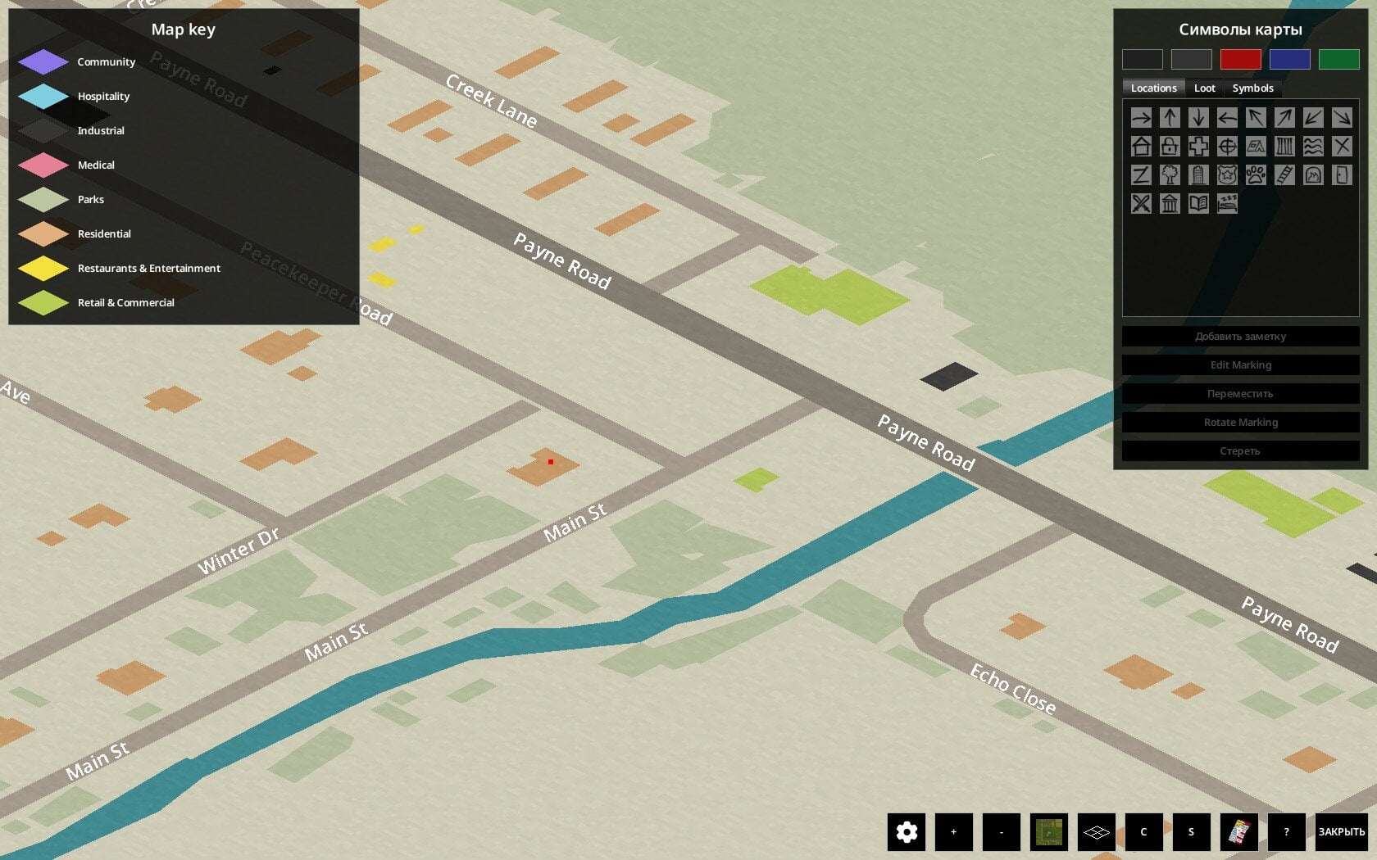This screenshot has height=860, width=1377.
Task: Pick the black color swatch
Action: (1143, 59)
